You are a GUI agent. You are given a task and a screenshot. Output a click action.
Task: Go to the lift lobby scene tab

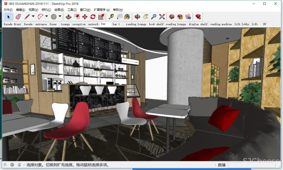[x=241, y=24]
